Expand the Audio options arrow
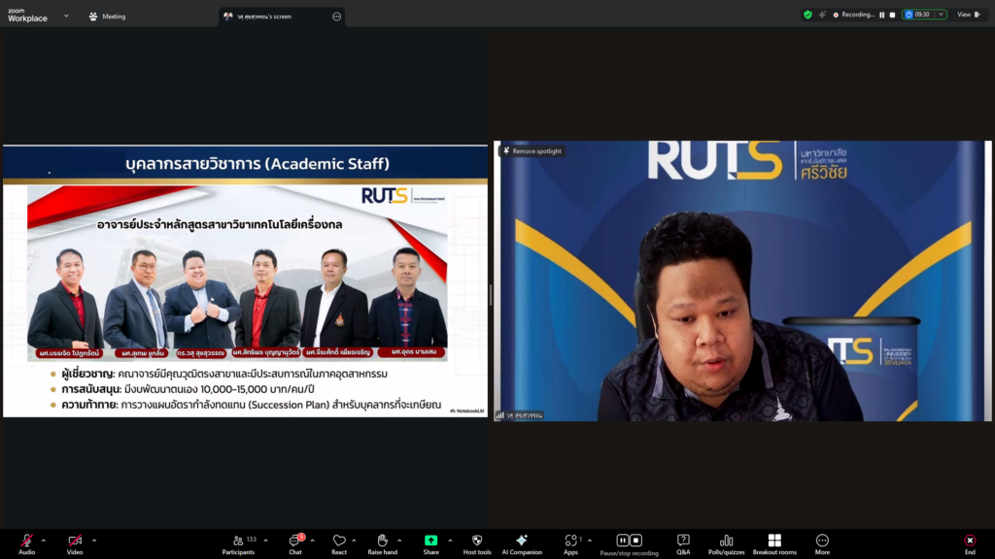 click(x=44, y=541)
